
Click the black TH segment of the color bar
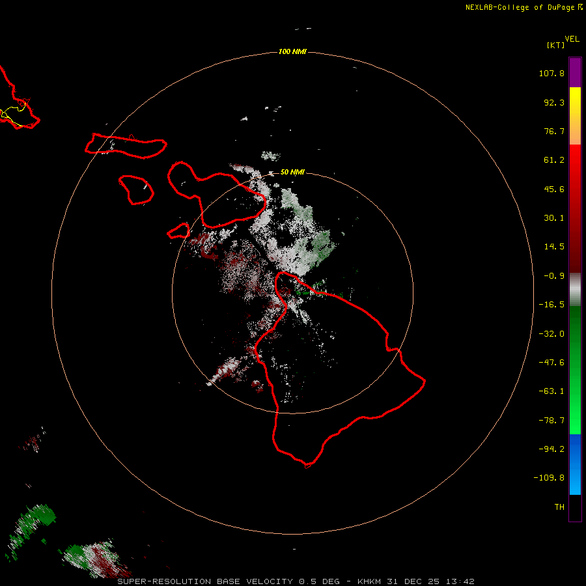pos(575,507)
